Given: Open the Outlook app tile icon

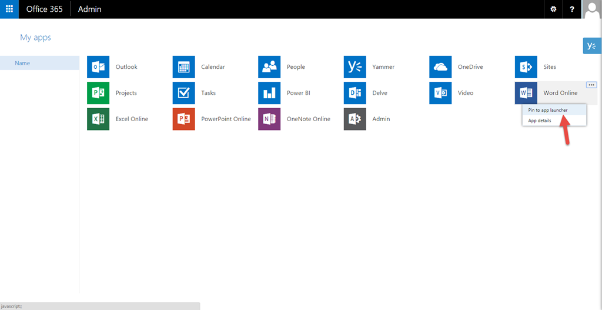Looking at the screenshot, I should [x=98, y=67].
